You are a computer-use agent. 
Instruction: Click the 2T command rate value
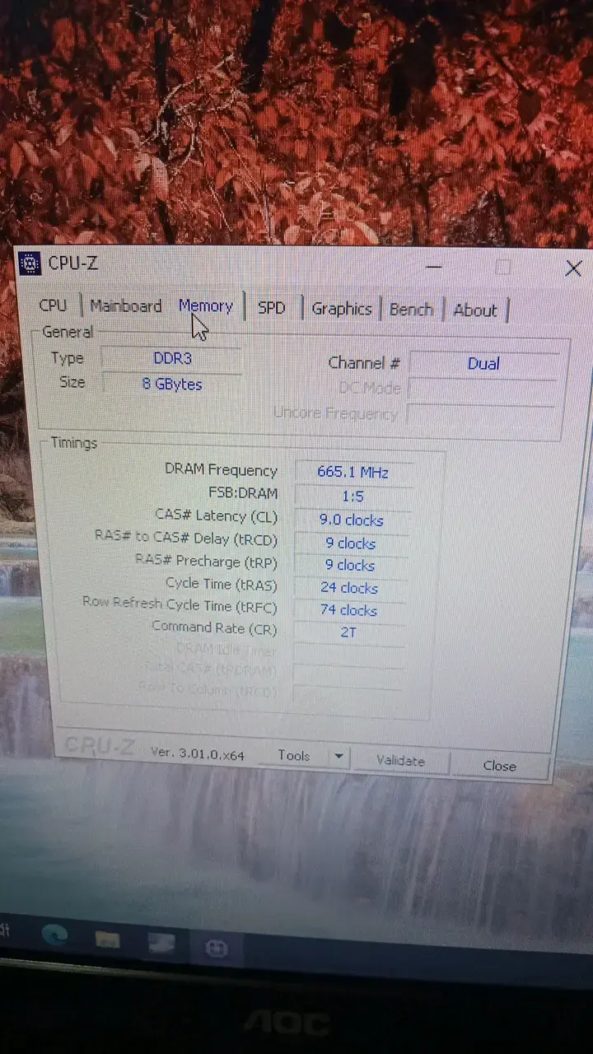pos(348,632)
